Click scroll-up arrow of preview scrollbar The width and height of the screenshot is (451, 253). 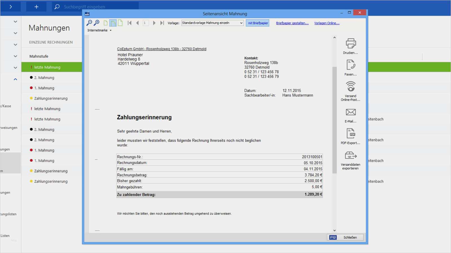coord(335,37)
